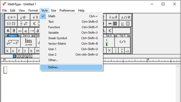The height and width of the screenshot is (102, 181).
Task: Switch to the Derivs palette tab
Action: 26,35
